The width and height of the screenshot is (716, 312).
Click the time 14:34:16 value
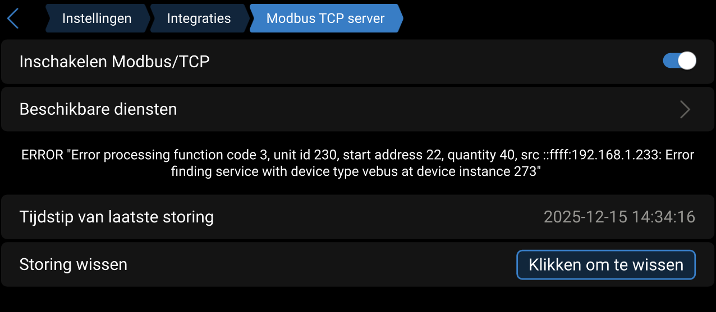pyautogui.click(x=664, y=217)
